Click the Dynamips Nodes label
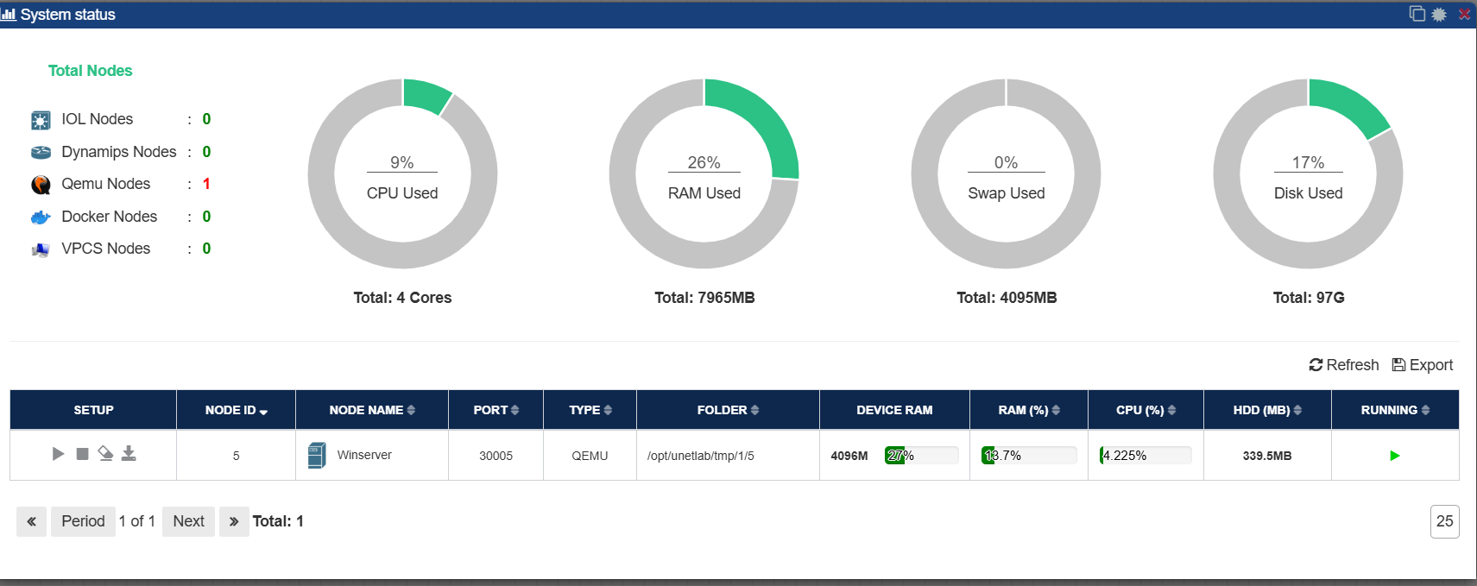Screen dimensions: 1477x586 pos(119,152)
